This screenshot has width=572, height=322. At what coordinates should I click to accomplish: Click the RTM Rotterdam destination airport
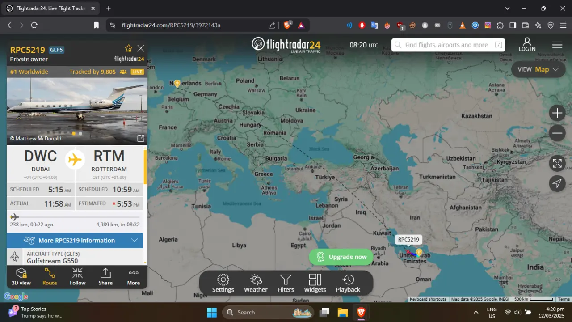[x=109, y=161]
